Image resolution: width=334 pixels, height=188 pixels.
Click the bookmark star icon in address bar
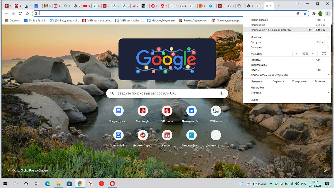click(305, 13)
